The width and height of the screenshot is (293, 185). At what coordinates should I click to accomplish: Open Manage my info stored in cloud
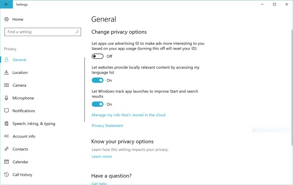click(x=128, y=115)
